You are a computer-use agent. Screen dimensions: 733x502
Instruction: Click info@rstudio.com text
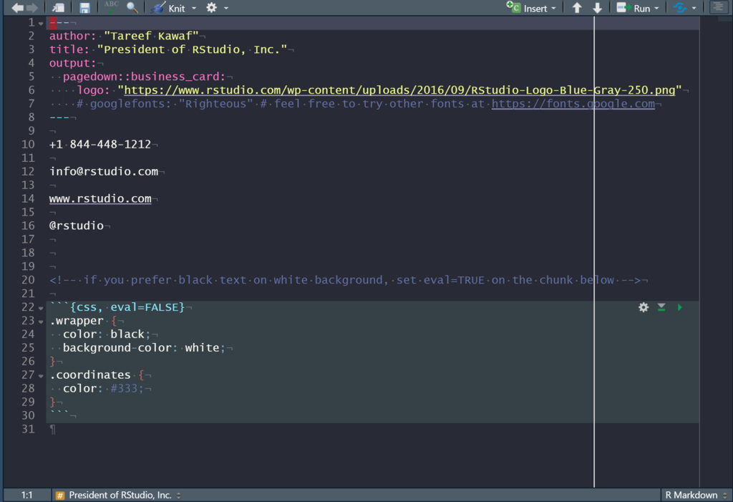tap(104, 172)
